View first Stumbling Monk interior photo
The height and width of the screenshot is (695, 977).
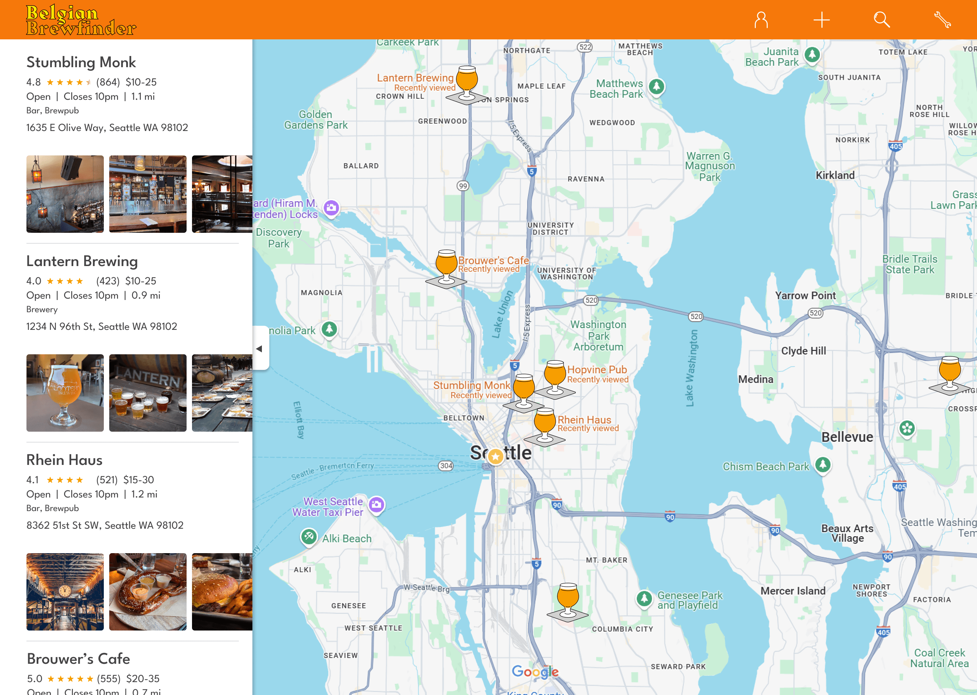(65, 194)
